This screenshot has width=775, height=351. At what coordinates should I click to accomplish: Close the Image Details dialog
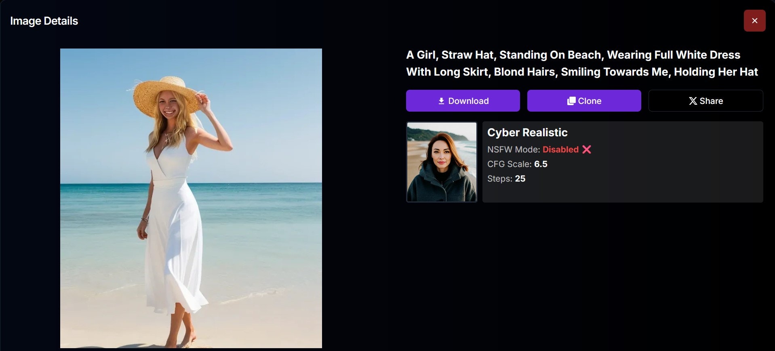click(754, 21)
